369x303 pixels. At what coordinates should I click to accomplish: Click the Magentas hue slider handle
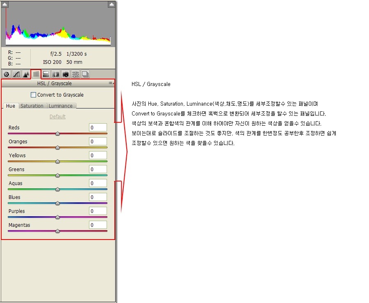57,231
